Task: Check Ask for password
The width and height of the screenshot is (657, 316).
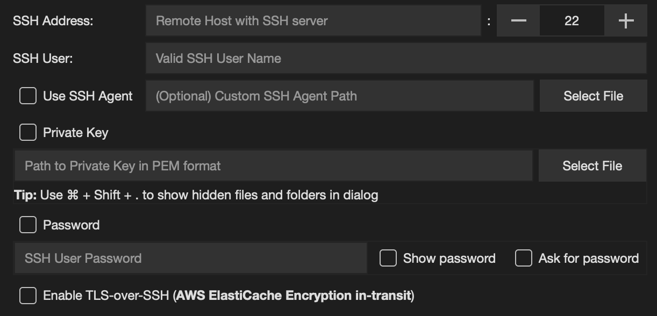Action: [x=523, y=258]
